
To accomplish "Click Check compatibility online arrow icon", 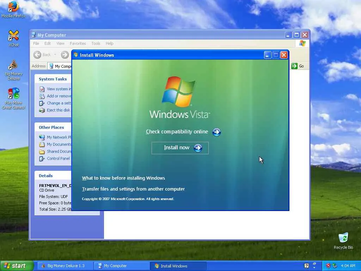I will coord(216,132).
